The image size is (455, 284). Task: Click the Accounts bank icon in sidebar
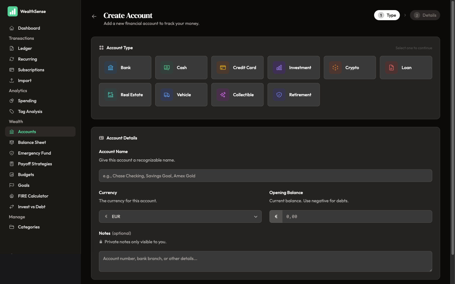click(12, 132)
